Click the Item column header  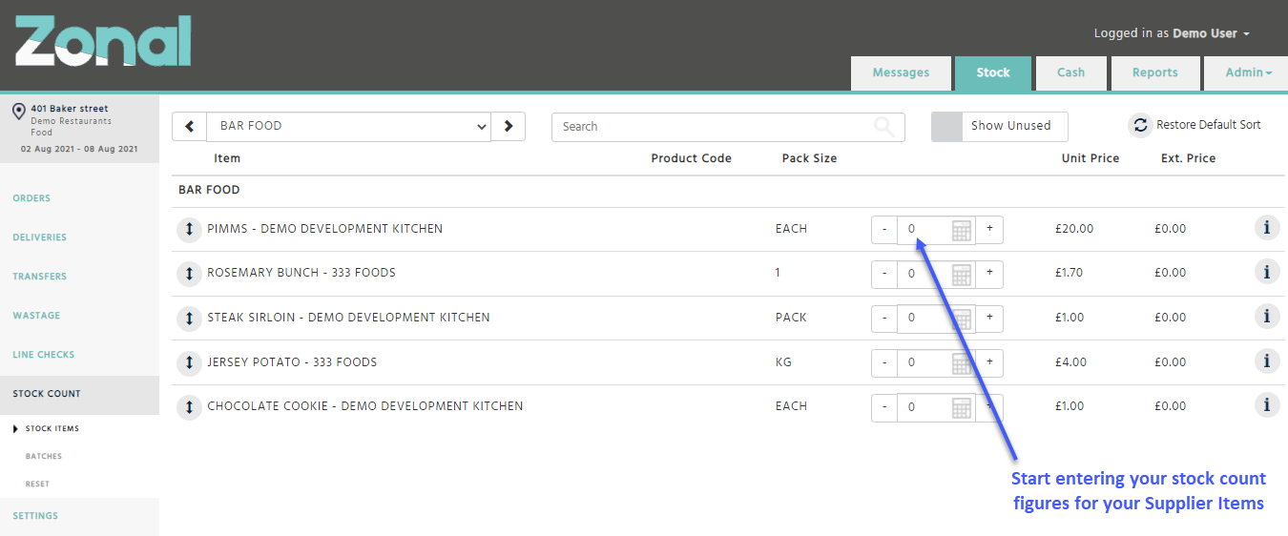tap(227, 158)
